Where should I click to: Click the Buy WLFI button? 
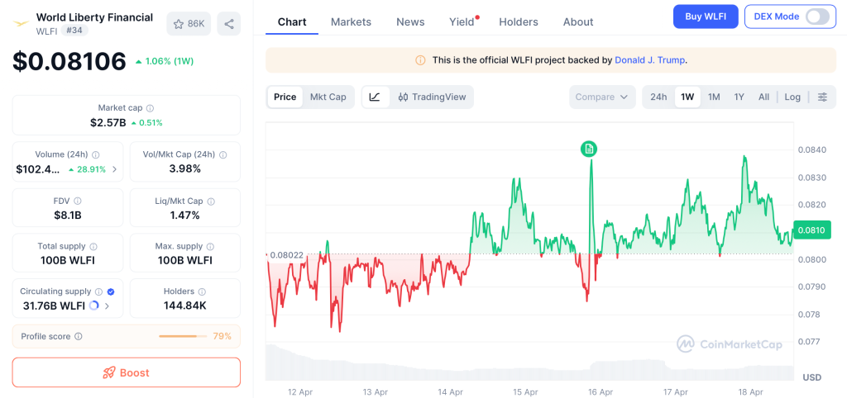(x=705, y=17)
